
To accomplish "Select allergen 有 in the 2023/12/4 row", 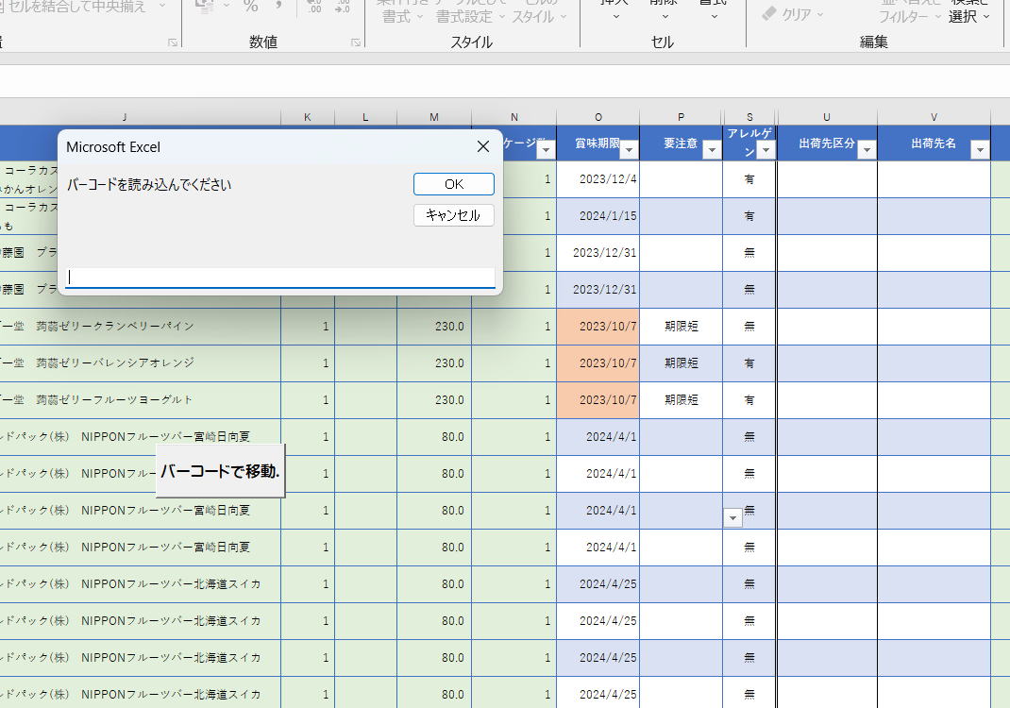I will pyautogui.click(x=749, y=179).
